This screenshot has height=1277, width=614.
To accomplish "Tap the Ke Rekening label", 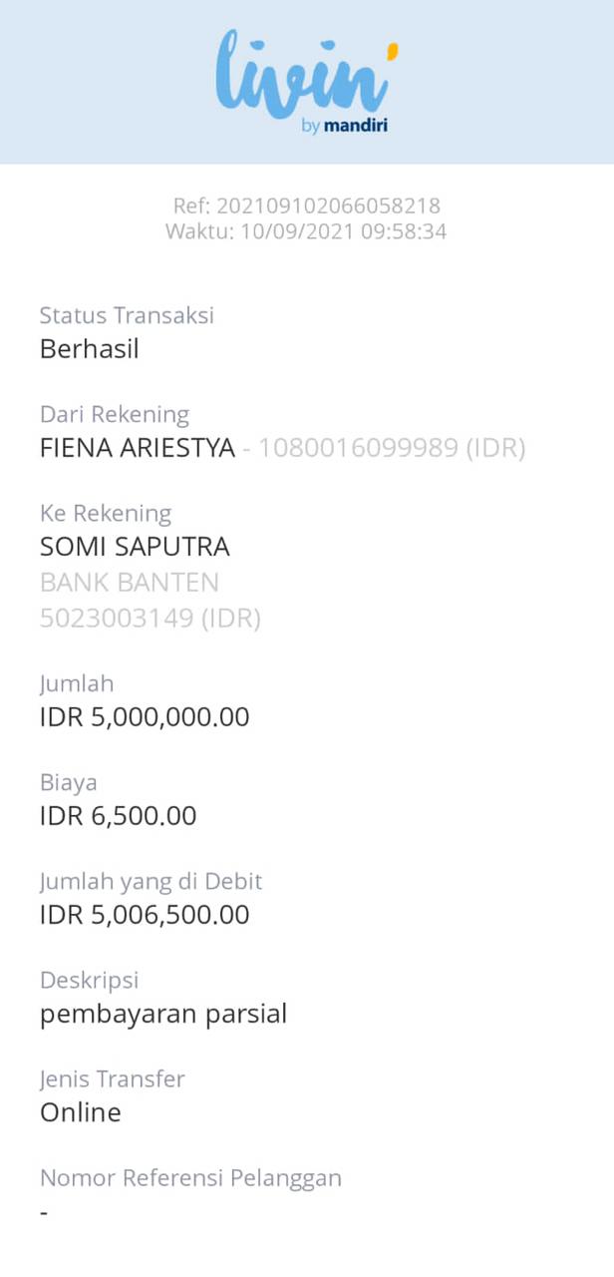I will pyautogui.click(x=106, y=513).
